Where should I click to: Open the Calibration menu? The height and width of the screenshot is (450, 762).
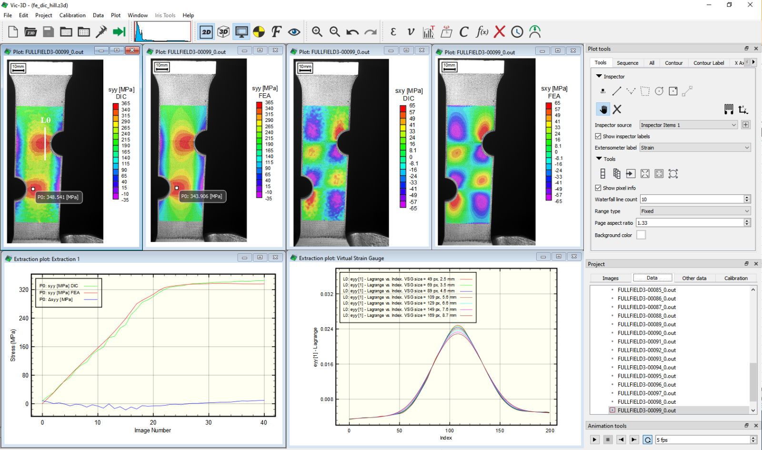click(x=72, y=15)
